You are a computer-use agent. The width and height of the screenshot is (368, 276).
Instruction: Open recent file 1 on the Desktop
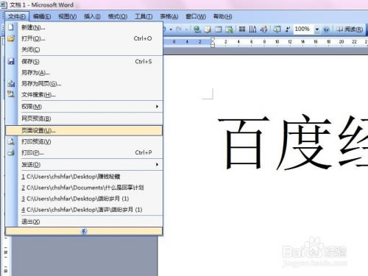84,177
